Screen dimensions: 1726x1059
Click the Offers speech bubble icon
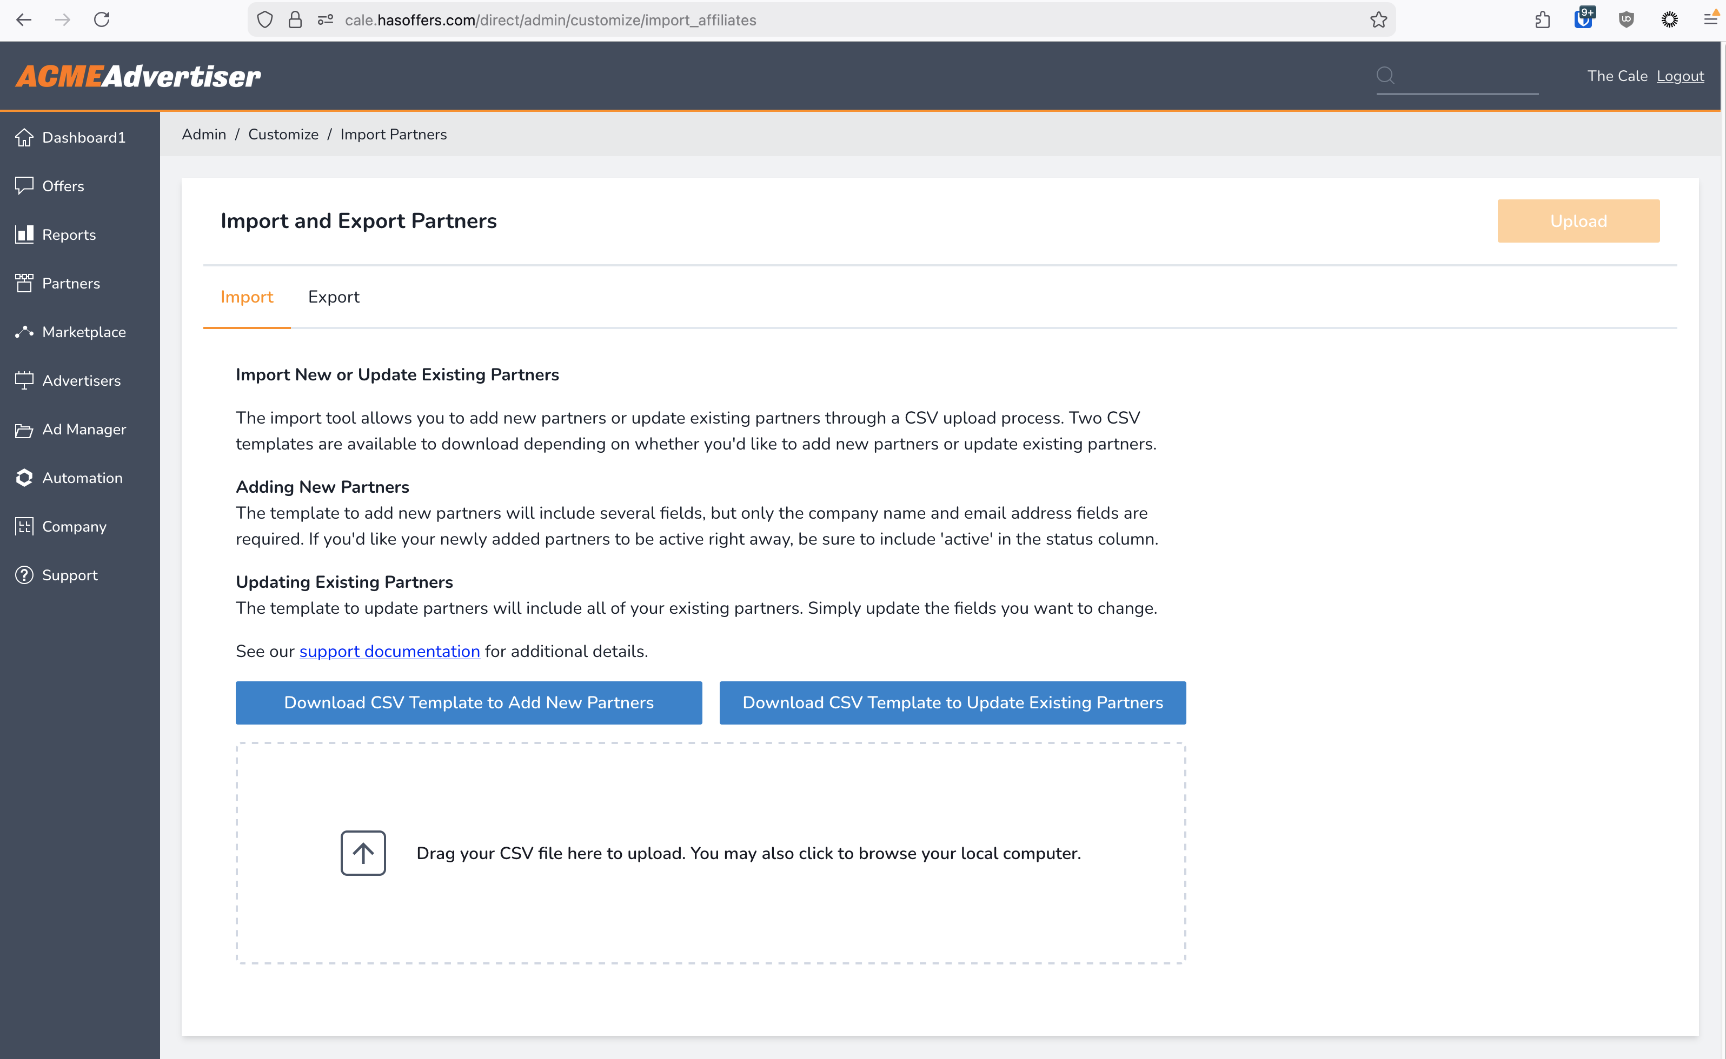coord(24,186)
